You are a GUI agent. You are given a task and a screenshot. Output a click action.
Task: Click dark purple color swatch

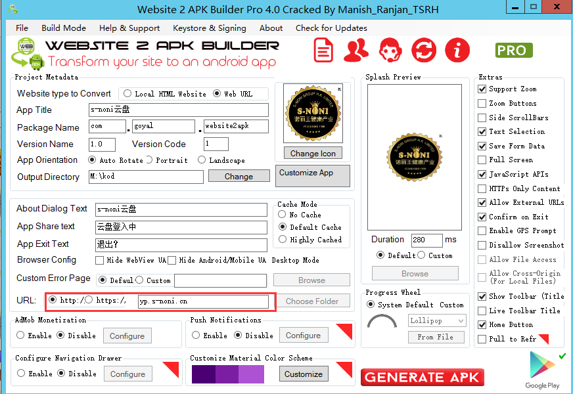(204, 374)
